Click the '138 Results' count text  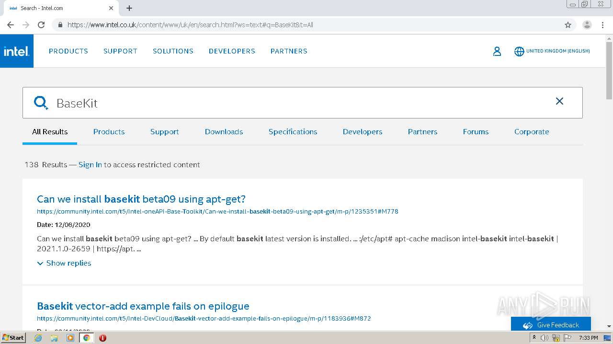46,165
